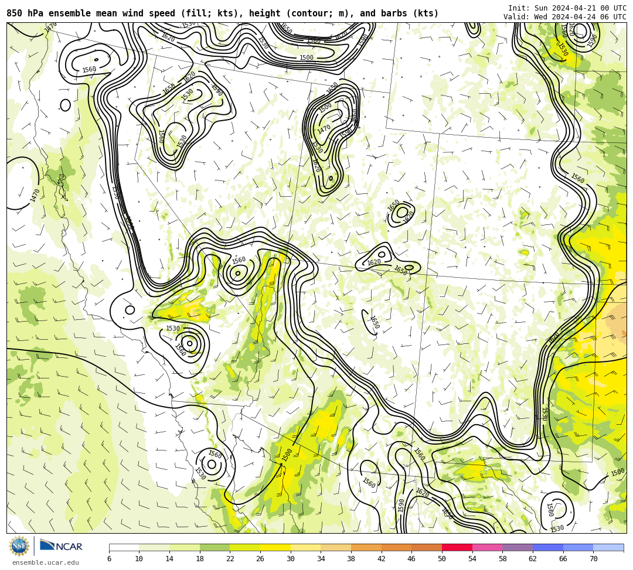Click the colorbar label '30'
633x570 pixels.
tap(290, 559)
